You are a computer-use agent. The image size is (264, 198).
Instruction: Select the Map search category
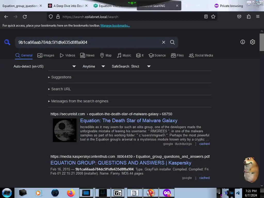pyautogui.click(x=106, y=55)
